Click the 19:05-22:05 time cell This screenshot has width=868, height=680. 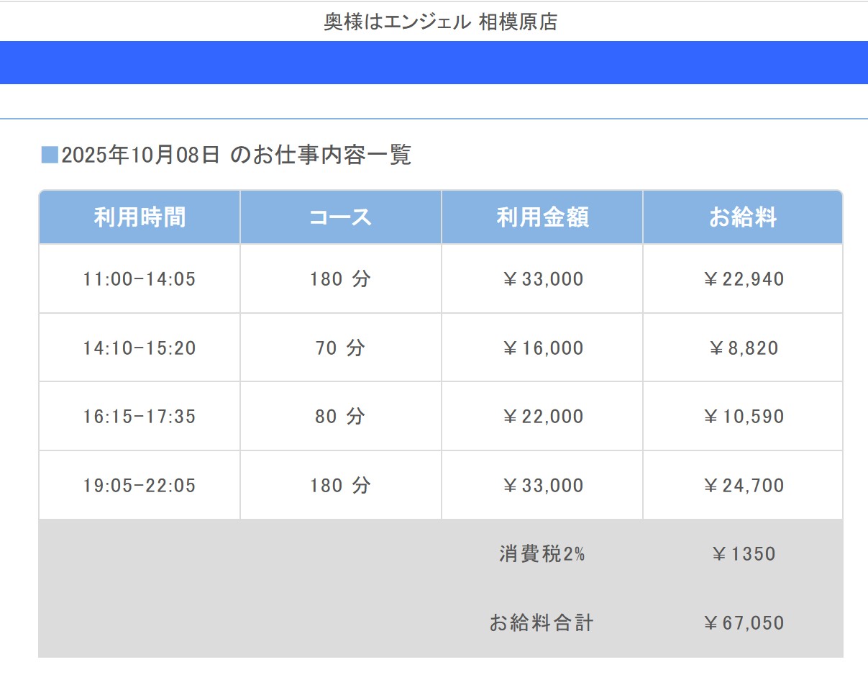(x=140, y=486)
